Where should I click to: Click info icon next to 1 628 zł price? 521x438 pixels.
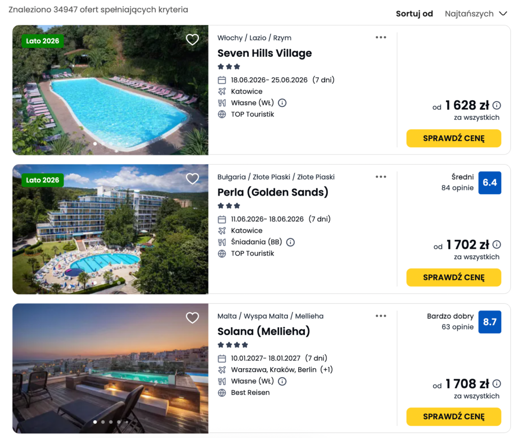tap(497, 106)
